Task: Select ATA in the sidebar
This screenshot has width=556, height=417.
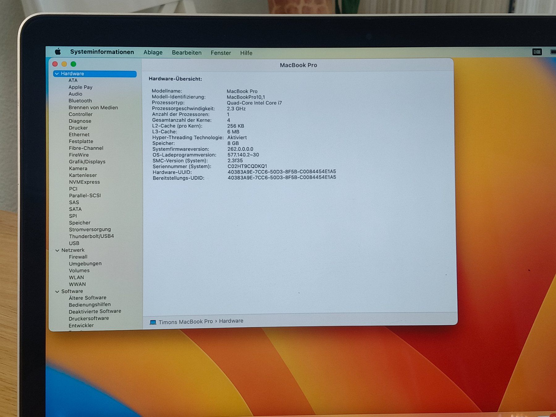Action: click(x=73, y=80)
